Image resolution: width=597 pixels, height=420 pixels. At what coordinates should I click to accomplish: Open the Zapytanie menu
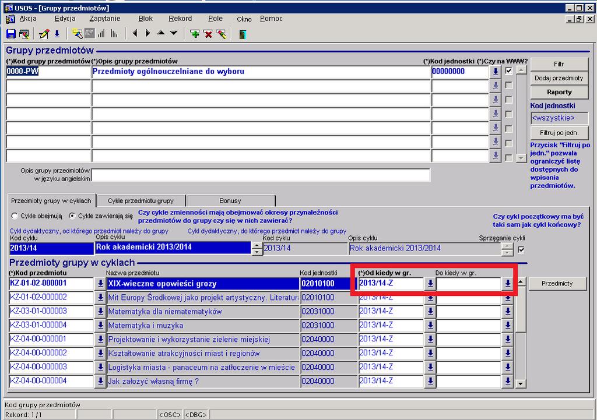point(105,19)
